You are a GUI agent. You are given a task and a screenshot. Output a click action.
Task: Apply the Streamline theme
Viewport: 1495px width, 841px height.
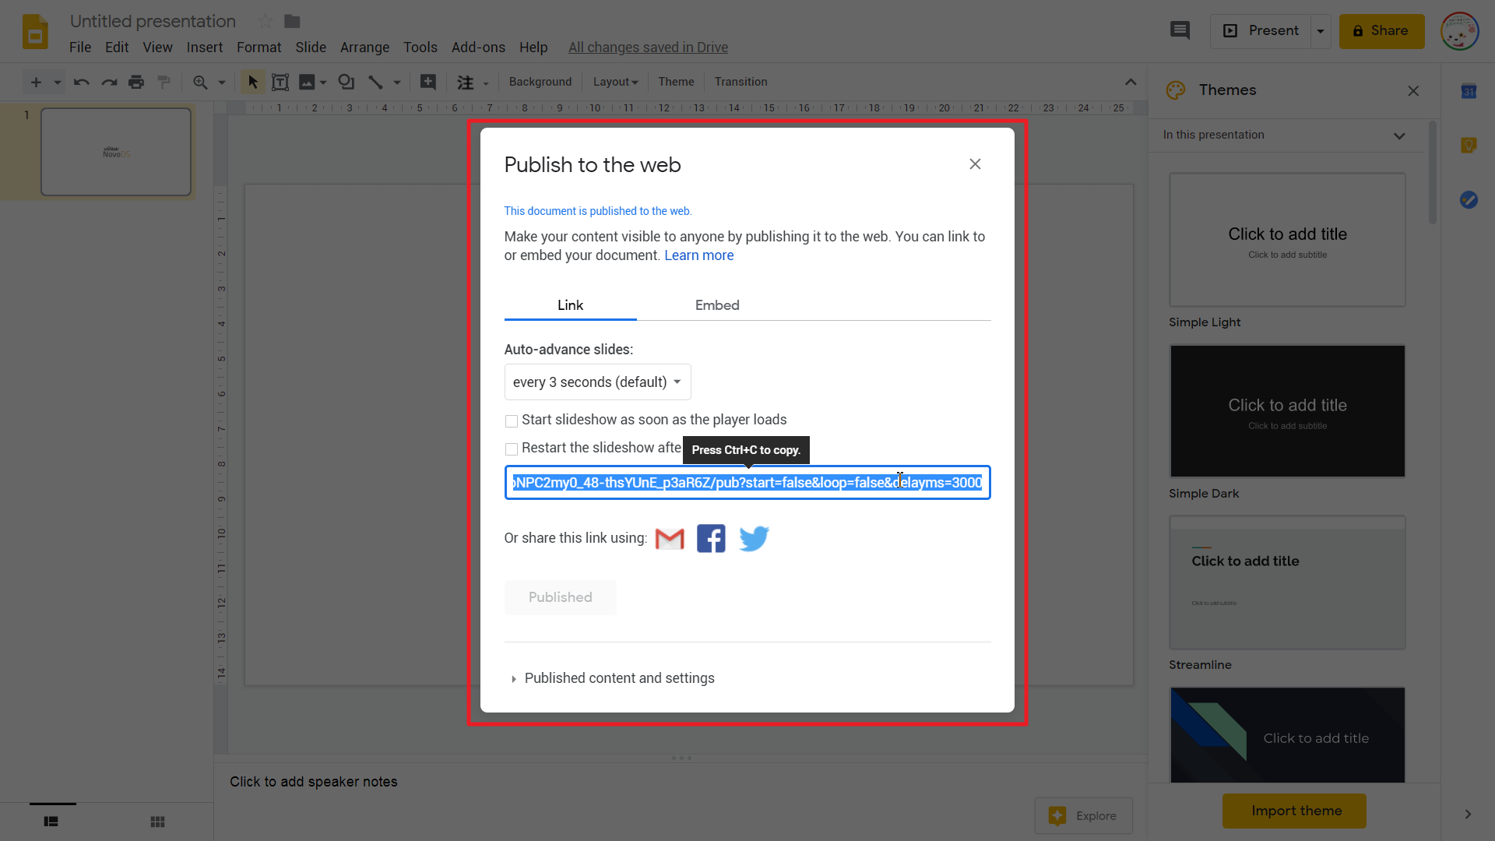click(1287, 582)
